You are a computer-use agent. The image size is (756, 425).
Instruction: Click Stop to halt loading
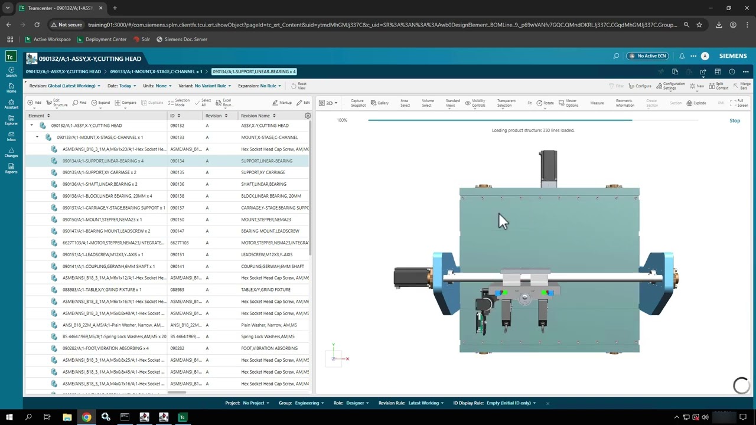(x=734, y=121)
